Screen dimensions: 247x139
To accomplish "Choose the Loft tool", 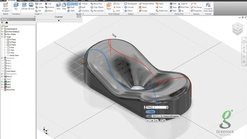I will click(39, 3).
